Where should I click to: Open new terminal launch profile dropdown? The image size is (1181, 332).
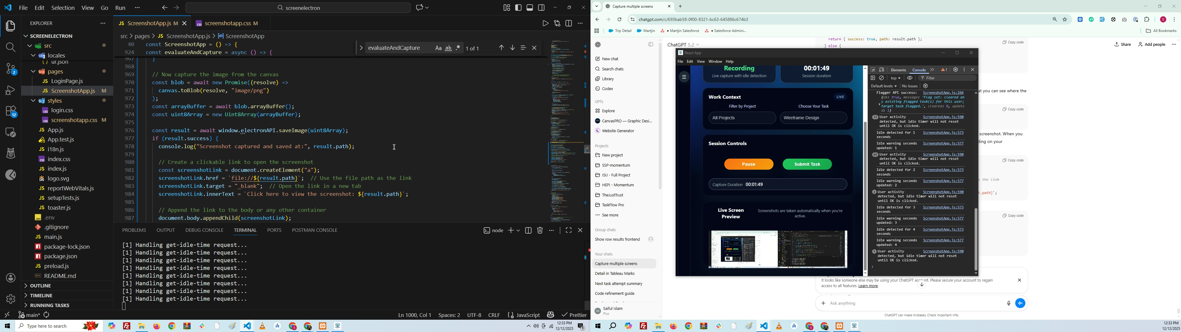tap(519, 231)
